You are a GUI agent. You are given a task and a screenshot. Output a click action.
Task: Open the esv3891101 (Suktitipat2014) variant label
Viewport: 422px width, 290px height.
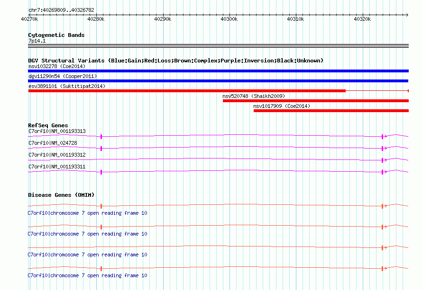point(67,86)
